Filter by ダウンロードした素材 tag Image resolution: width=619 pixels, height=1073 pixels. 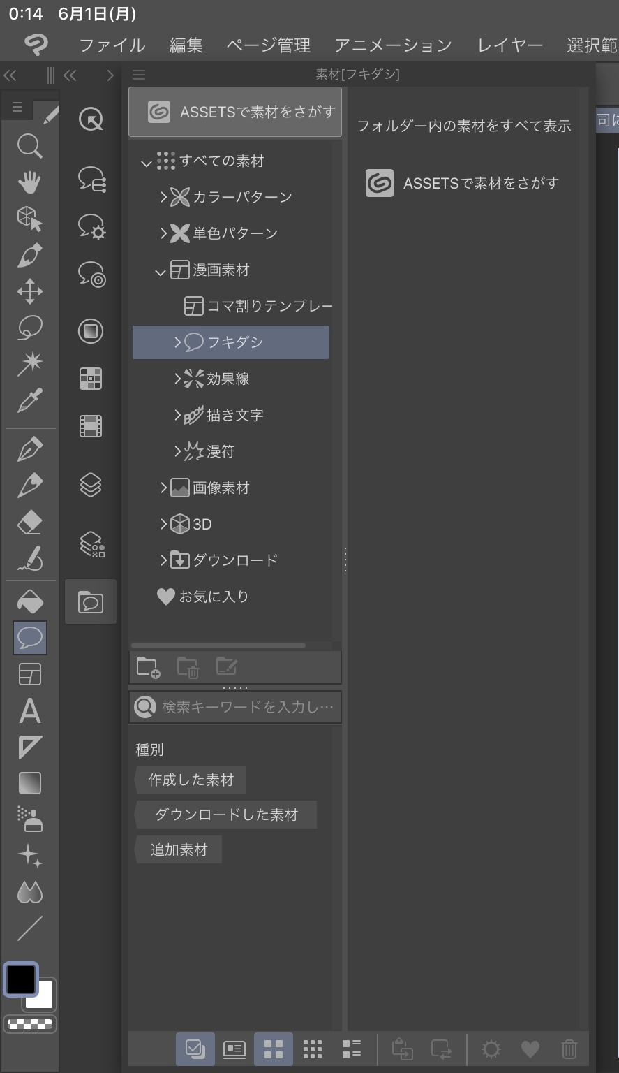pos(225,815)
